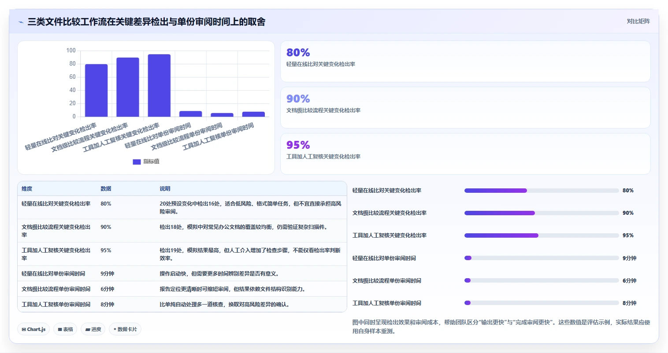
Task: Click the 9分钟 value in the table
Action: coord(107,273)
